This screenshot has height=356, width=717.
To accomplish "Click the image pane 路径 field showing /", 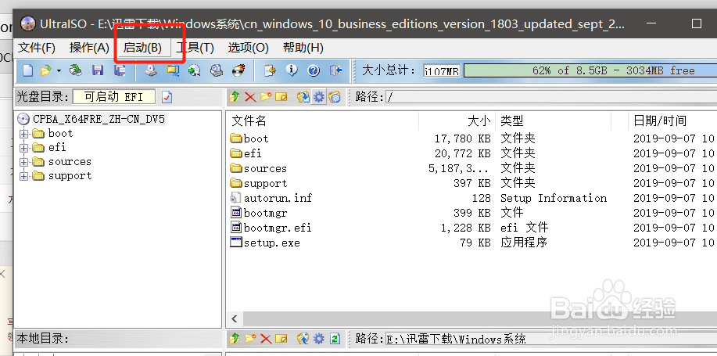I will click(551, 97).
